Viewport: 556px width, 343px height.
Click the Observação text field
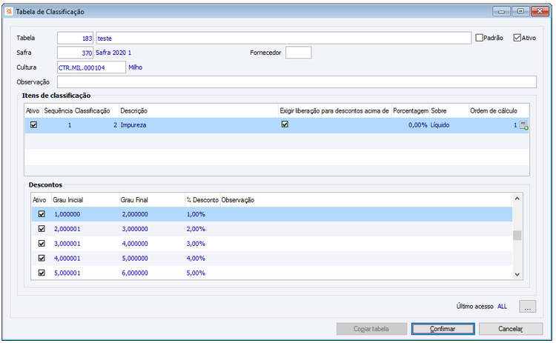(x=297, y=81)
